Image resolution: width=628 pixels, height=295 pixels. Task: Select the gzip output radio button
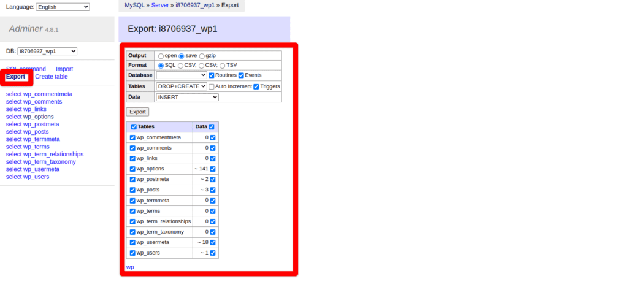tap(202, 56)
